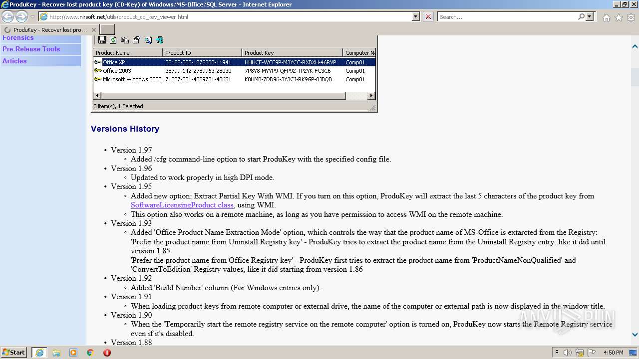Open the Home page icon
The height and width of the screenshot is (359, 639).
point(606,17)
